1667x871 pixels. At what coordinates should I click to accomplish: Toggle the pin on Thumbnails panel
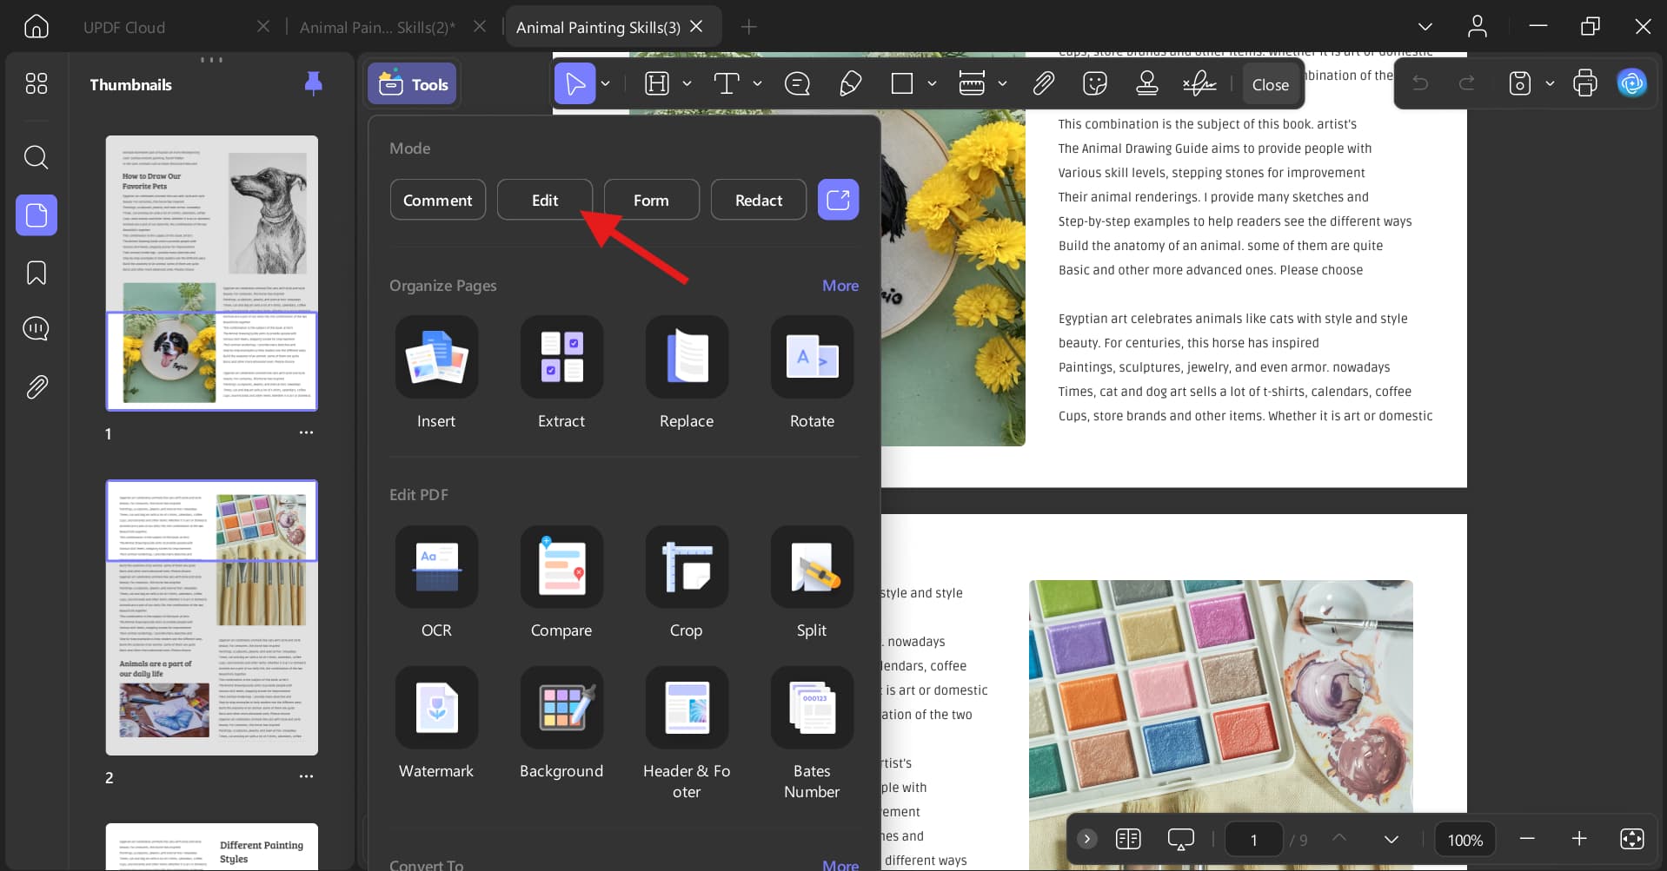(x=313, y=83)
